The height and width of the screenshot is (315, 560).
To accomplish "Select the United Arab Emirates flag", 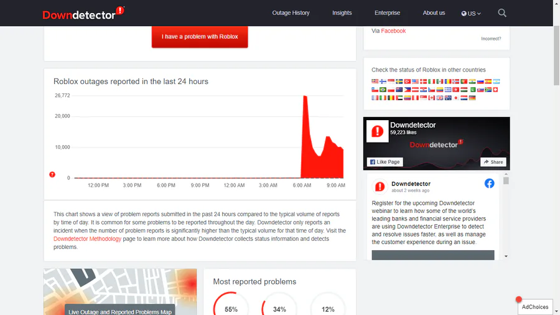I will [x=399, y=98].
